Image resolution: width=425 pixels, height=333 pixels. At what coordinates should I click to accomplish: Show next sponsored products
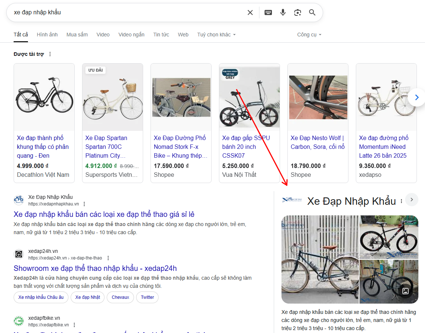pos(417,97)
